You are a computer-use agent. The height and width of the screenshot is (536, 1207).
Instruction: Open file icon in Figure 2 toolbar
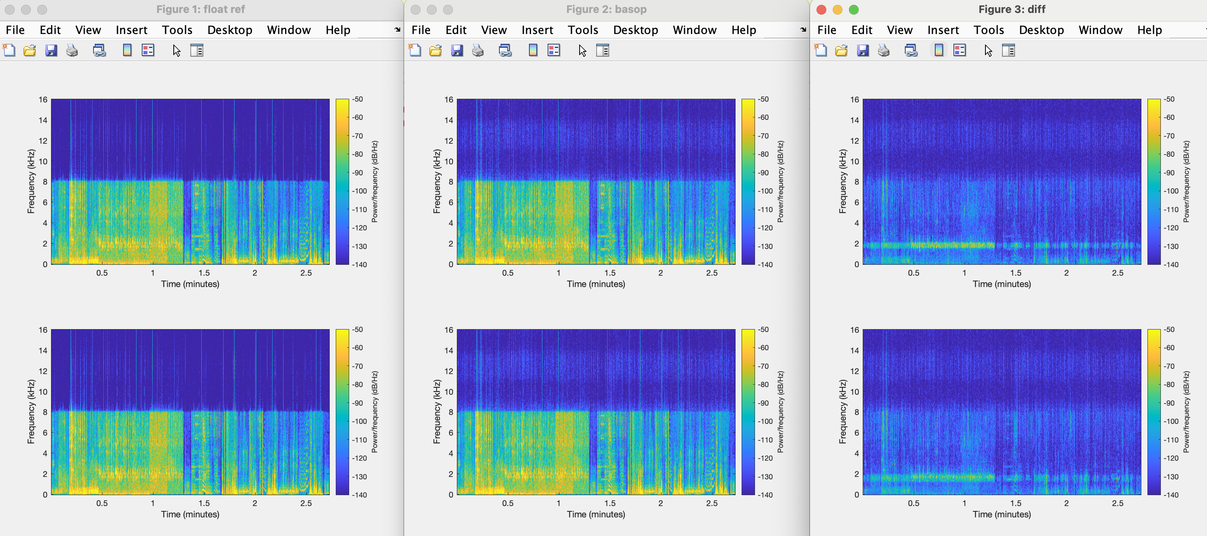(435, 50)
